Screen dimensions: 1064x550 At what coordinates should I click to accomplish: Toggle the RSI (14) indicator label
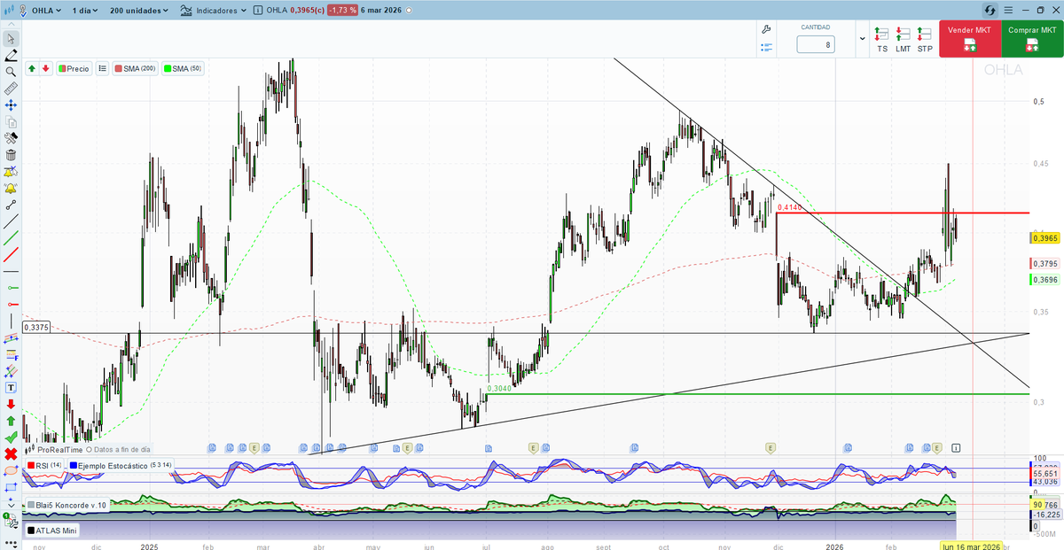[x=44, y=465]
